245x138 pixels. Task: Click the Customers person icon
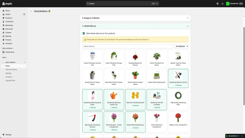point(3,21)
